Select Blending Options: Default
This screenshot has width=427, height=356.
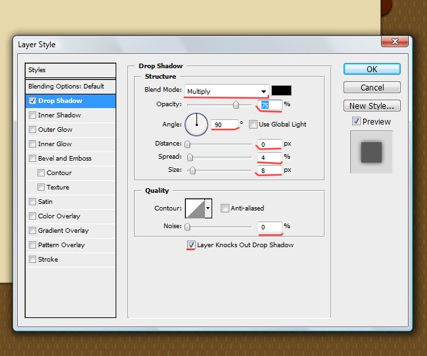click(66, 87)
